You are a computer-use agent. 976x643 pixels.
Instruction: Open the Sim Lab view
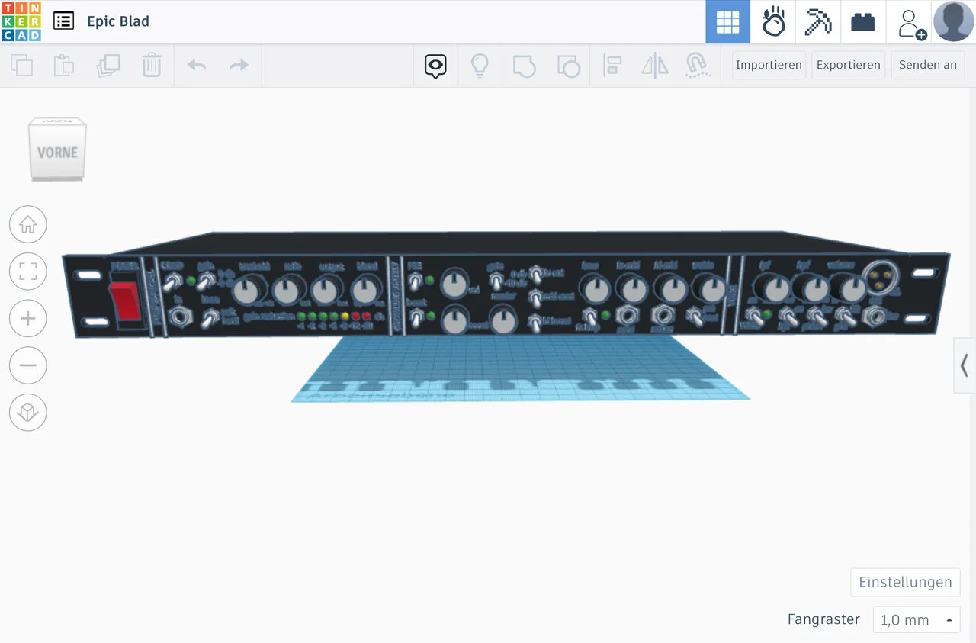pyautogui.click(x=773, y=22)
